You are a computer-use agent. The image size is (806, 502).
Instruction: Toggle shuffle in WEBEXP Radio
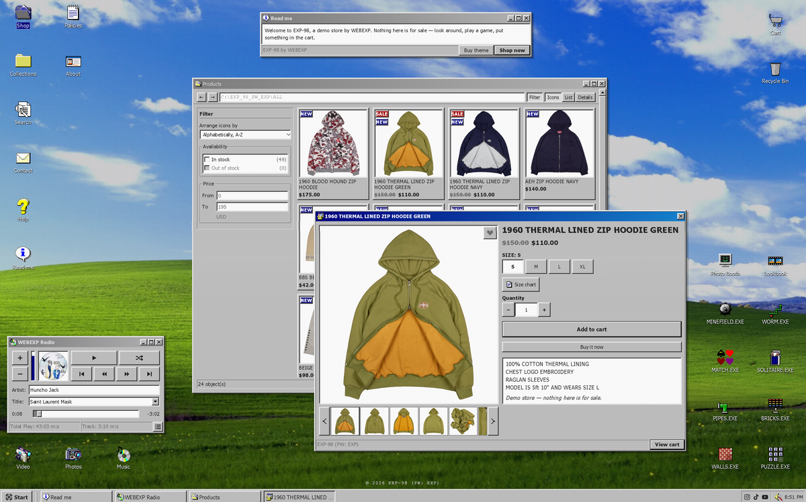click(x=139, y=358)
